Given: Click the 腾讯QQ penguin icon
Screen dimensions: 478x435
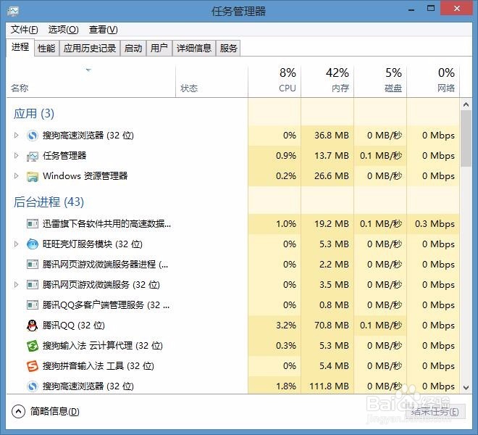Looking at the screenshot, I should pyautogui.click(x=33, y=326).
